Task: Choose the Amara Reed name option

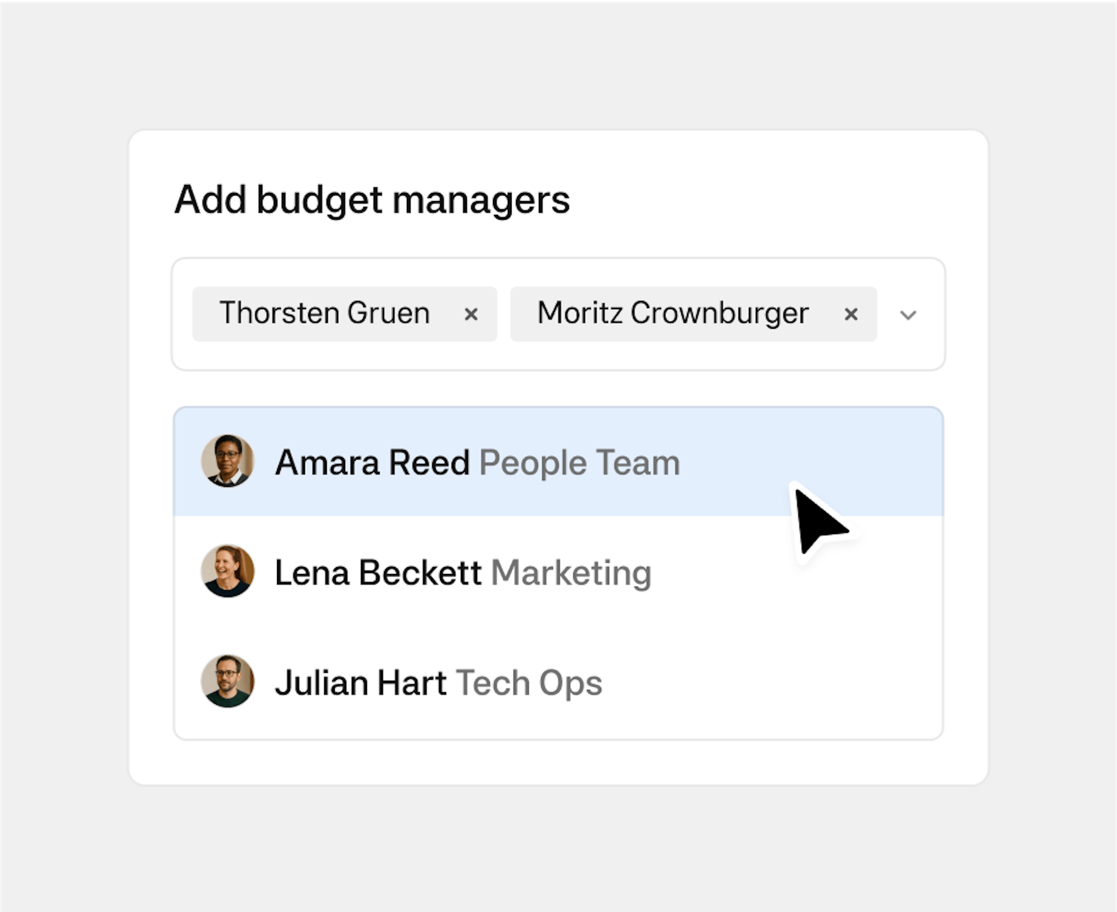Action: (x=372, y=463)
